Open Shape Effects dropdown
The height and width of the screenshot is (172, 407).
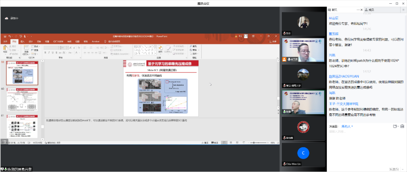click(x=179, y=53)
